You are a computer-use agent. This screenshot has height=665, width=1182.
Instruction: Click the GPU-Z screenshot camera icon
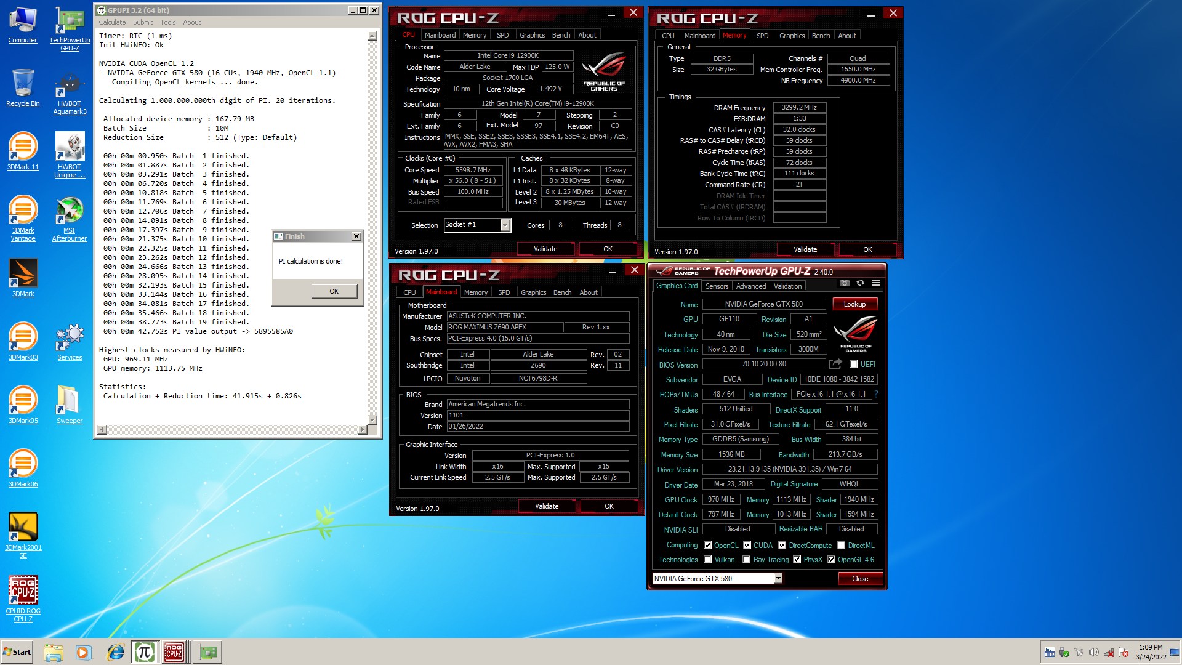845,283
